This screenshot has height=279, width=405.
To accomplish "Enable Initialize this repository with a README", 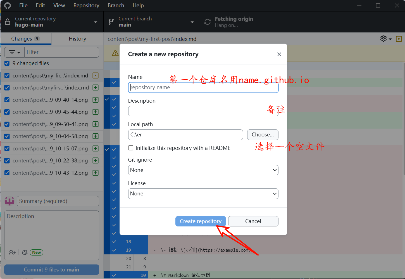I will [131, 148].
